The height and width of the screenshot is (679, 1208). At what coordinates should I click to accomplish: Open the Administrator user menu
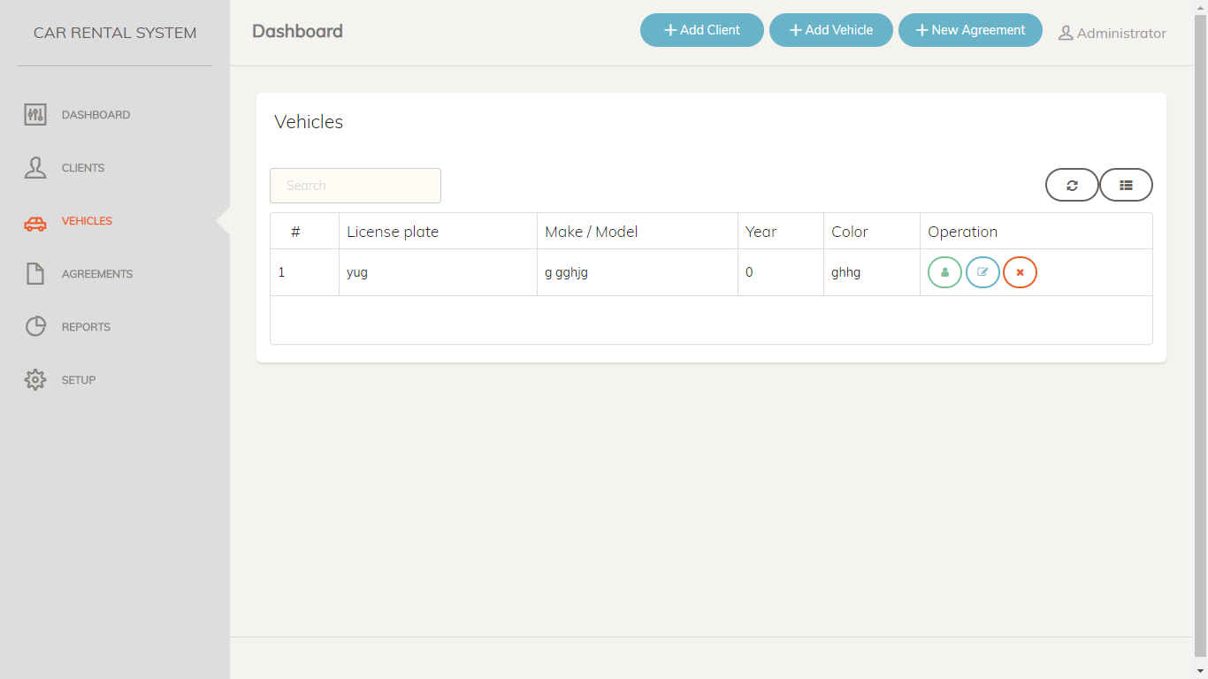[1112, 34]
